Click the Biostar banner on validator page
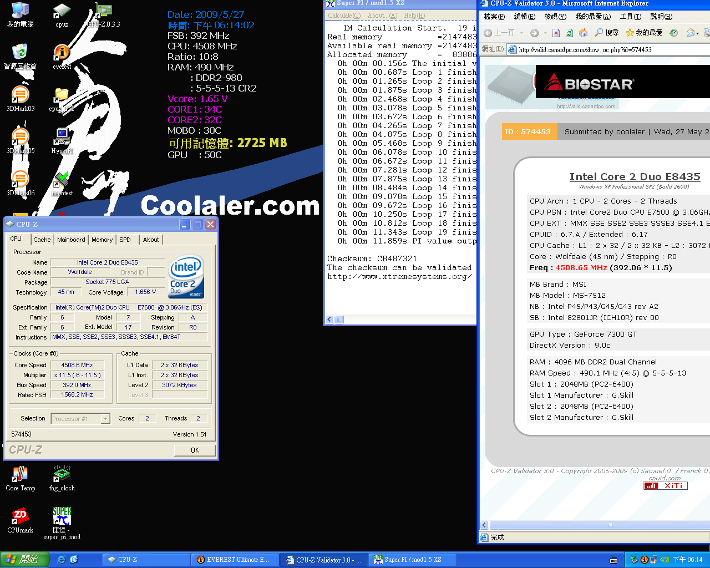This screenshot has height=568, width=710. (622, 82)
